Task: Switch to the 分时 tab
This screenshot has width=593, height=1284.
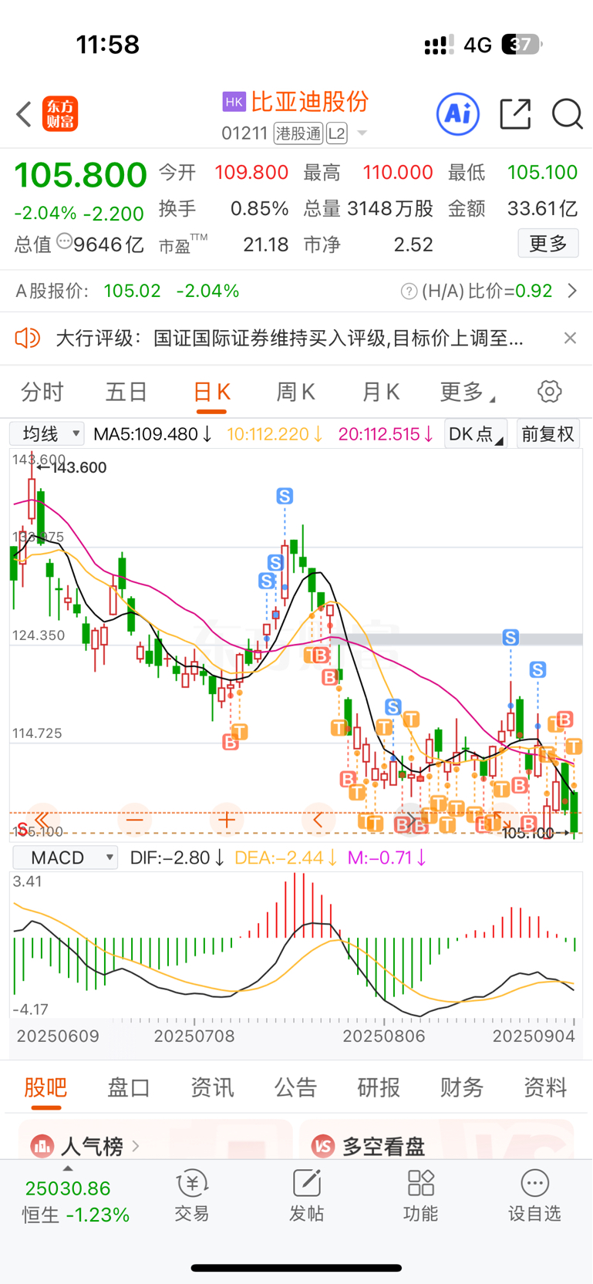Action: [42, 392]
